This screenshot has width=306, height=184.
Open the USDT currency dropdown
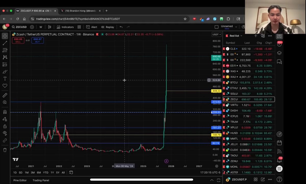[216, 34]
